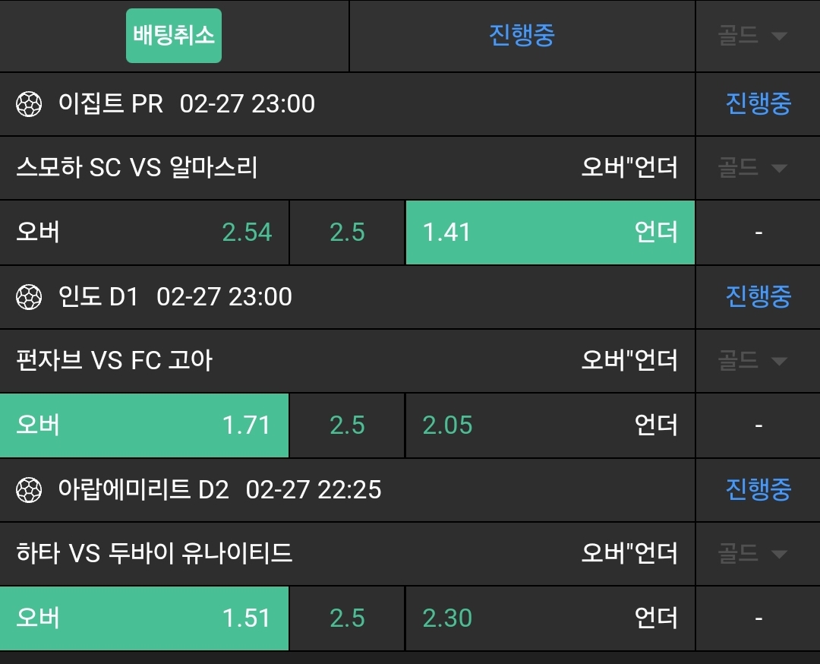Click 진행중 status link for 이집트 PR

tap(758, 104)
